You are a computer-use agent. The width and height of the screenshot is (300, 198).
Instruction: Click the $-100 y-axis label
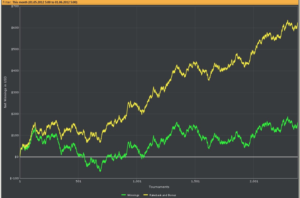[x=14, y=178]
